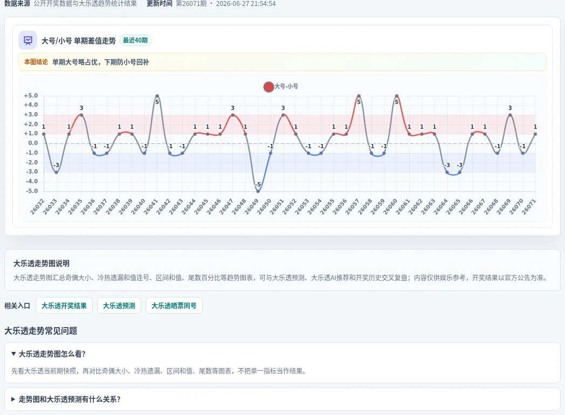This screenshot has height=415, width=565.
Task: Open the 大乐透预测 link
Action: [x=119, y=306]
